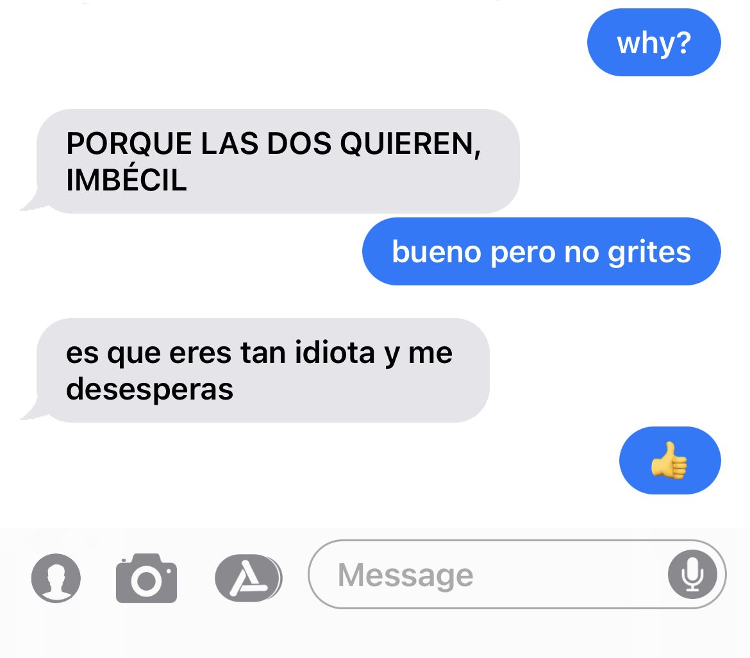Viewport: 750px width, 658px height.
Task: Click the word "bueno" in blue bubble
Action: coord(437,251)
